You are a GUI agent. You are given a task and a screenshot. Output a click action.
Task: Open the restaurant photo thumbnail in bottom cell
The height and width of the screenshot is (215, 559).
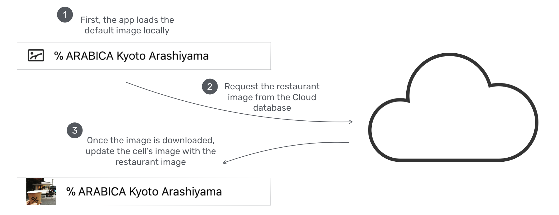[x=41, y=191]
